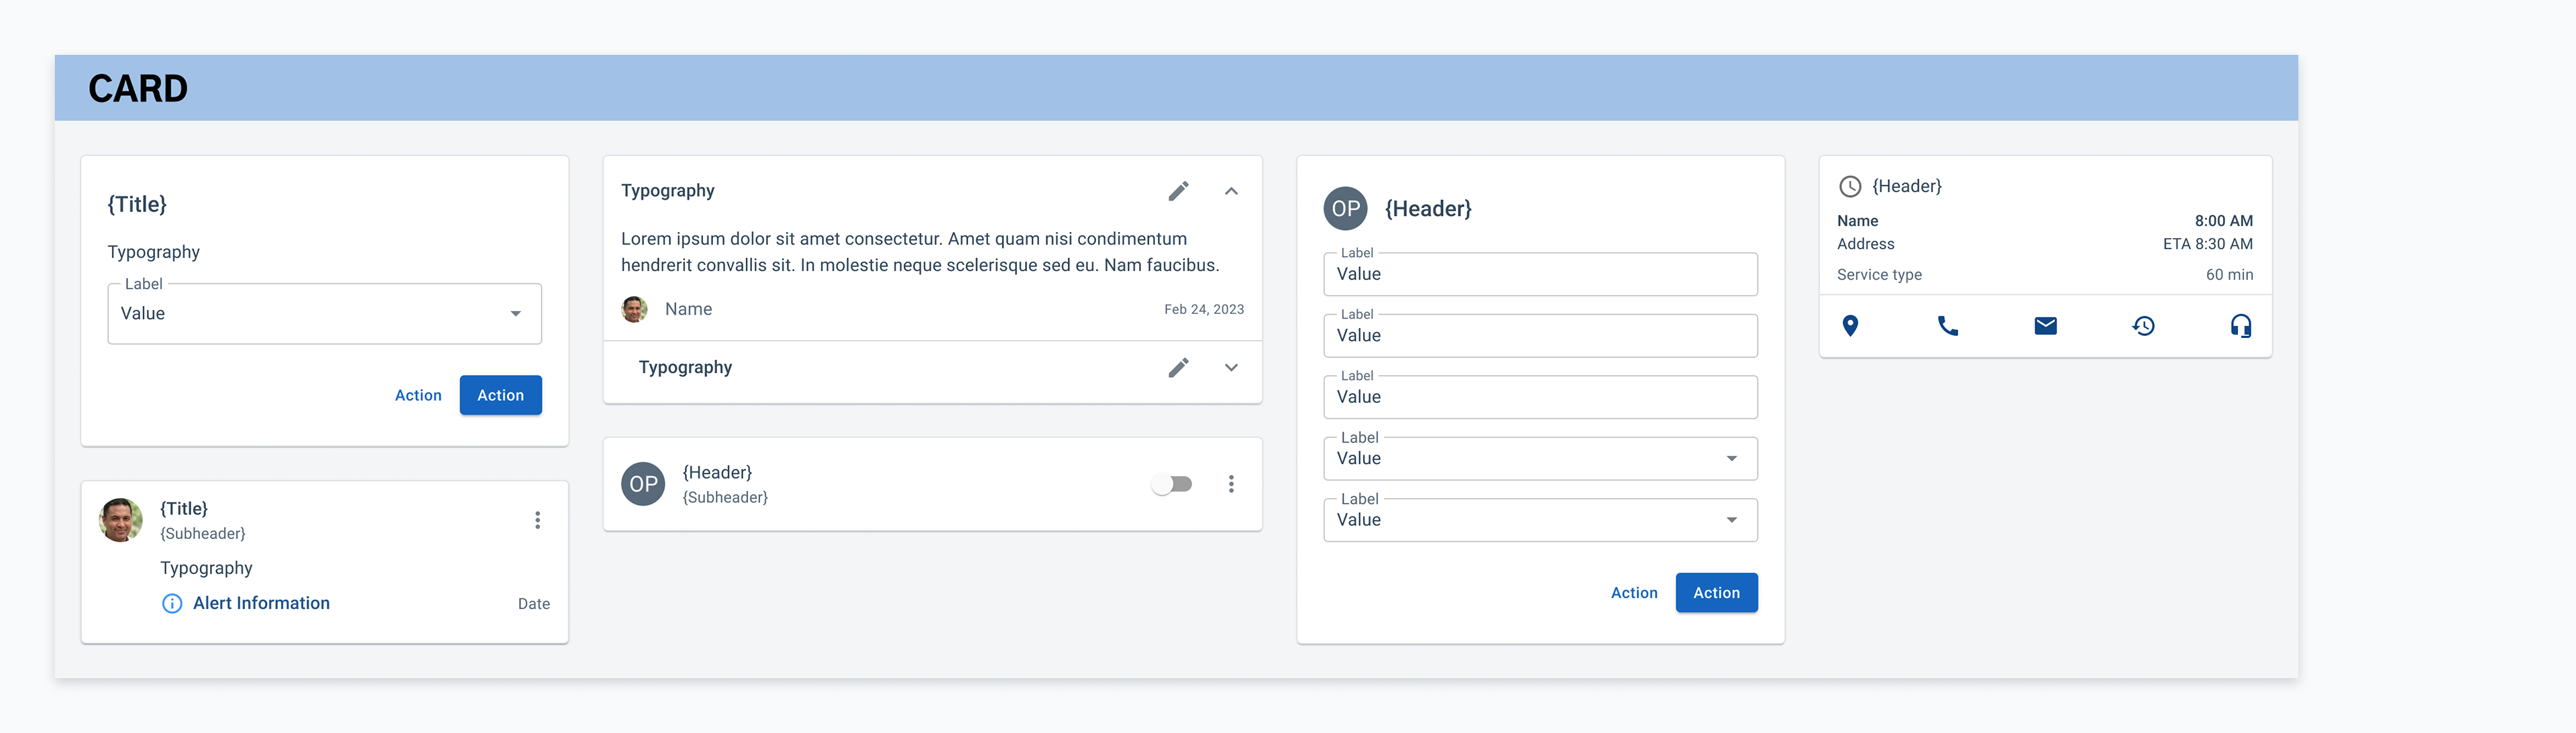Click the CARD heading text
Screen dimensions: 2576x733
coord(138,89)
